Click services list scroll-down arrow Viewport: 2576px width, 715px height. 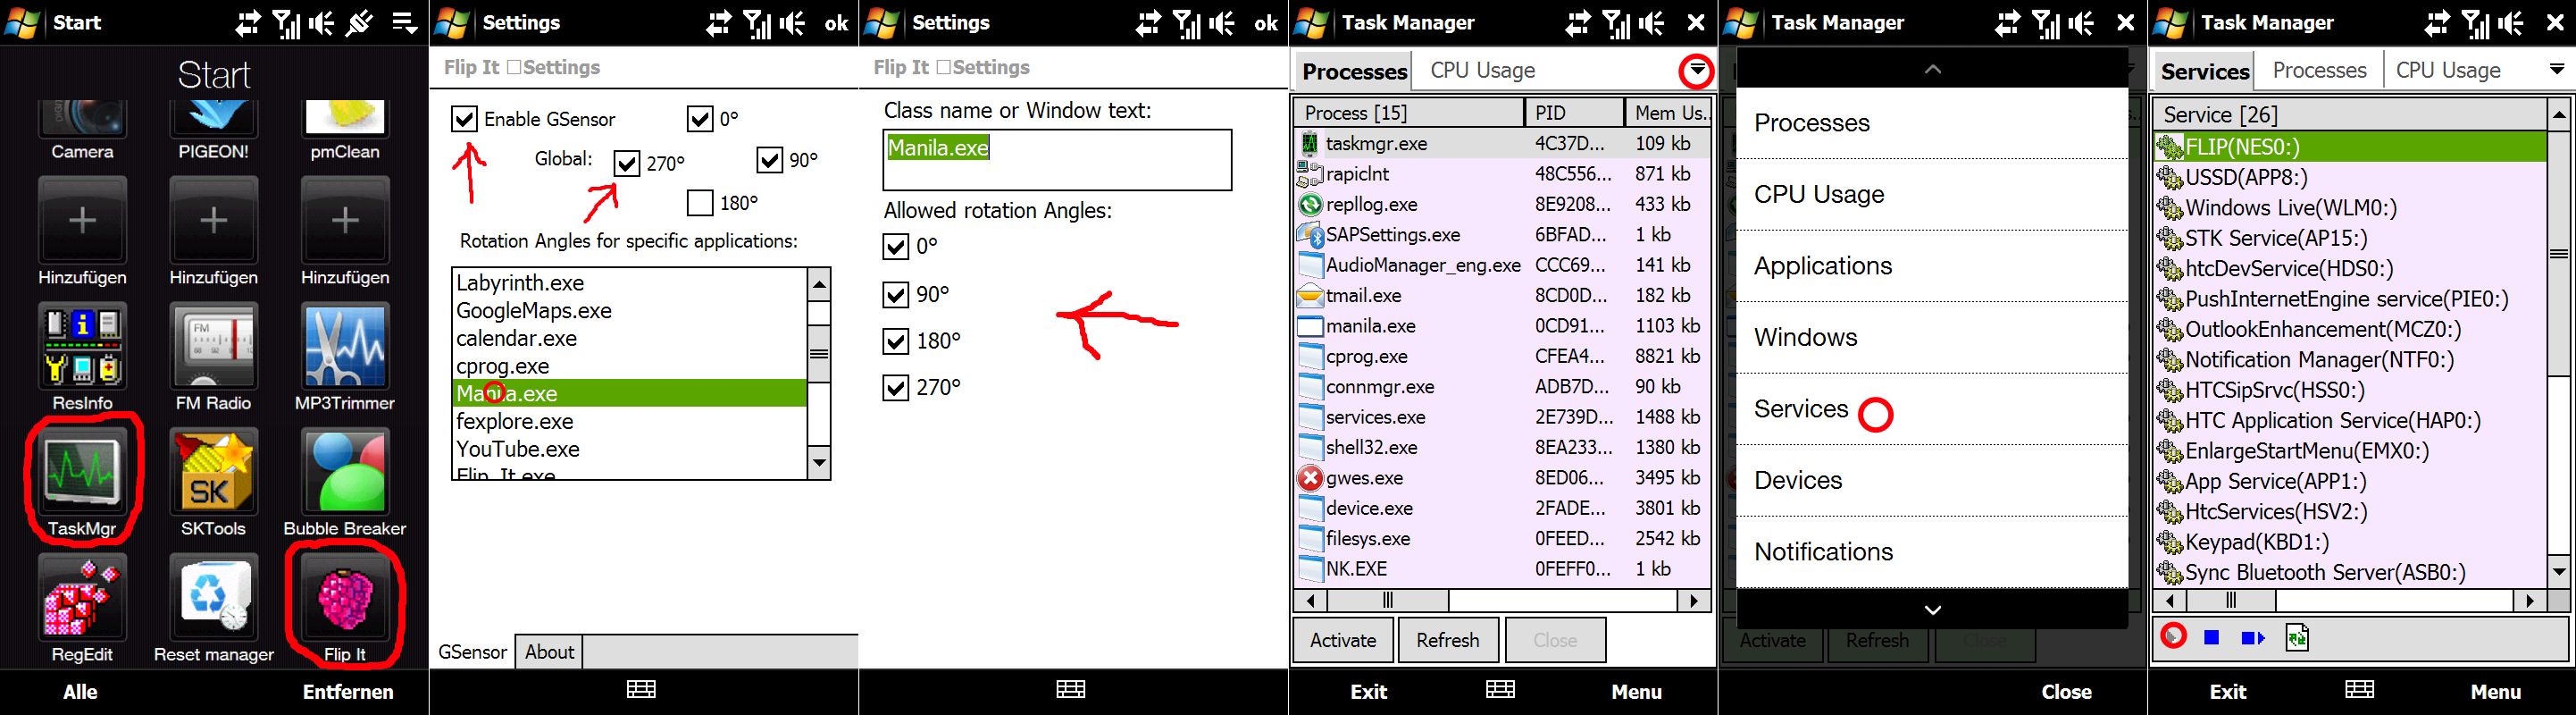[x=2559, y=572]
